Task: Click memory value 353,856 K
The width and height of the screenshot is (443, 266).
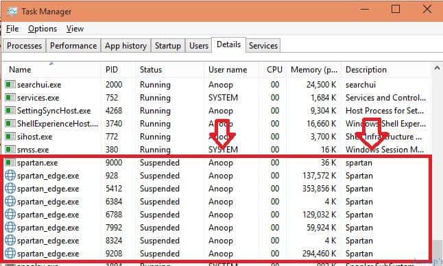Action: coord(320,189)
